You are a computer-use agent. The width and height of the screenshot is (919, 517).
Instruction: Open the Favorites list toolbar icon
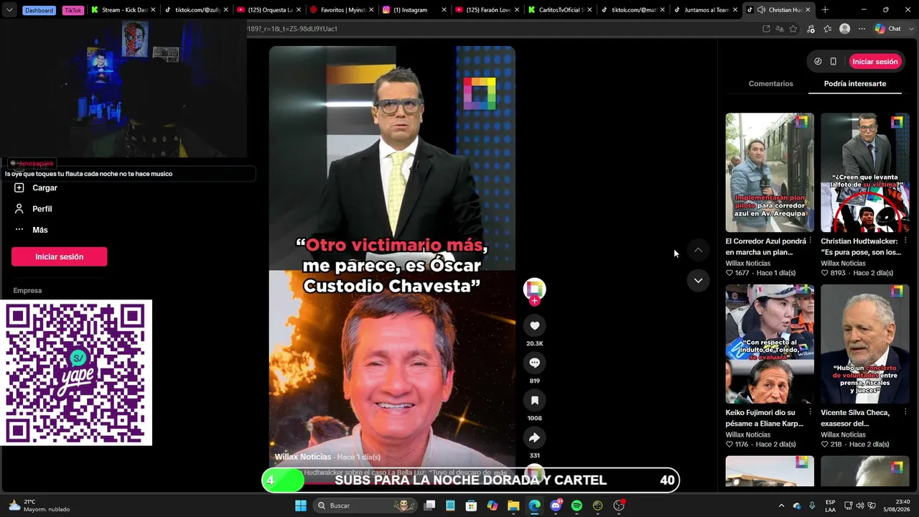[827, 29]
